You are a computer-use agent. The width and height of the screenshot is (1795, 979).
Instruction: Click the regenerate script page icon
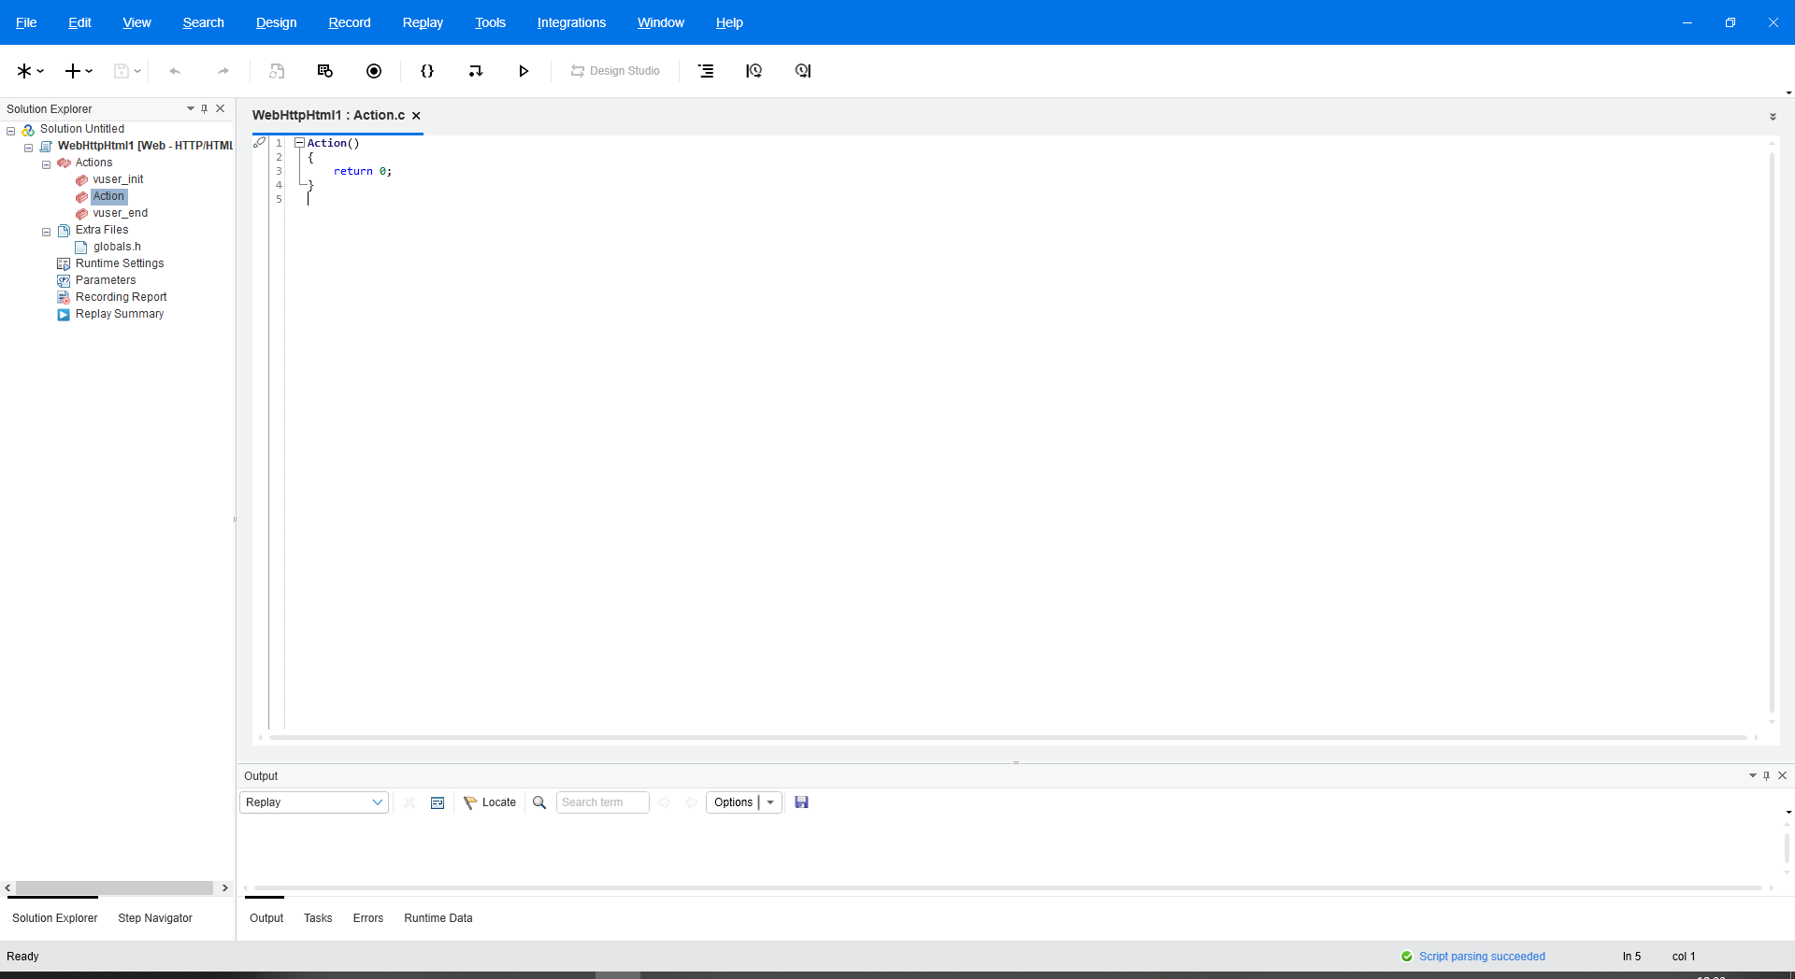[277, 71]
